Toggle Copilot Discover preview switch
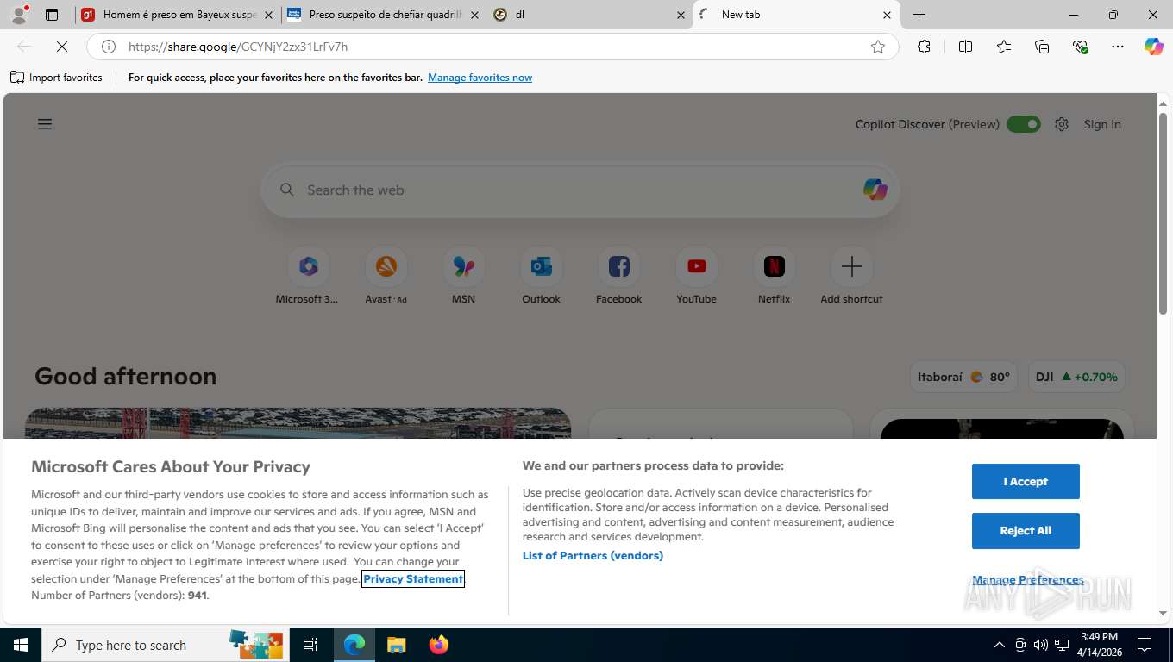 click(1024, 124)
